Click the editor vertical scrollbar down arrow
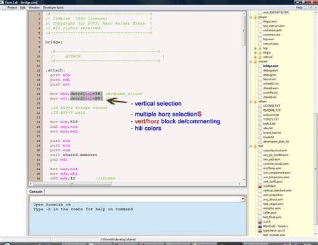Image resolution: width=318 pixels, height=245 pixels. click(x=244, y=179)
